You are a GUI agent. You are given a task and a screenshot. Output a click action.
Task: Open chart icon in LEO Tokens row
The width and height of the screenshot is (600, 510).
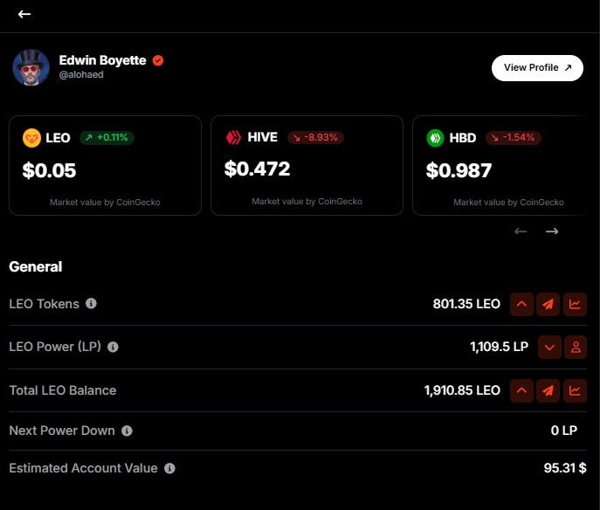click(x=575, y=304)
